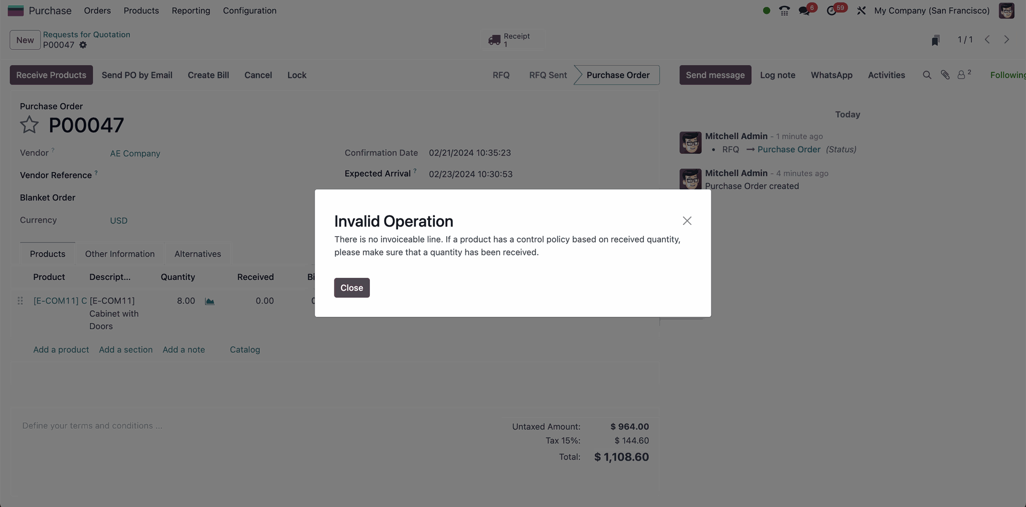
Task: Click the Requests for Quotation breadcrumb link
Action: tap(87, 35)
